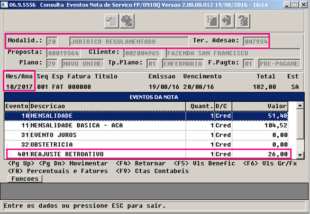Click the <F5> Vls Benefic shortcut text
The width and height of the screenshot is (310, 214).
(x=204, y=163)
